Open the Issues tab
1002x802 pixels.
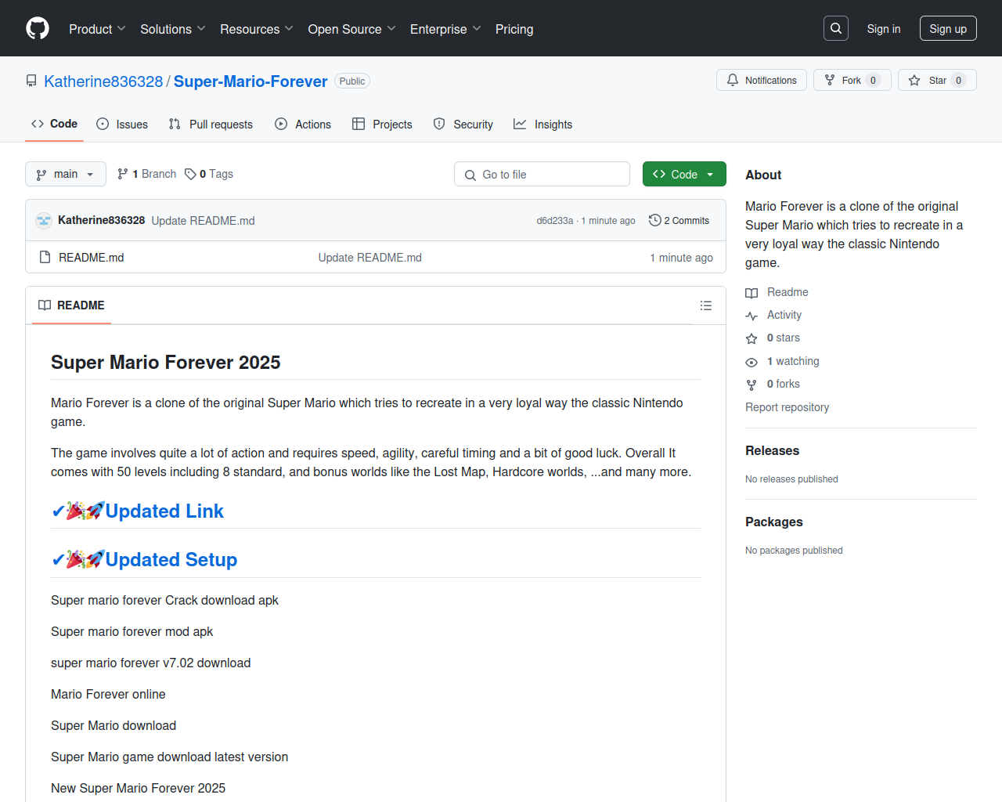pyautogui.click(x=122, y=125)
